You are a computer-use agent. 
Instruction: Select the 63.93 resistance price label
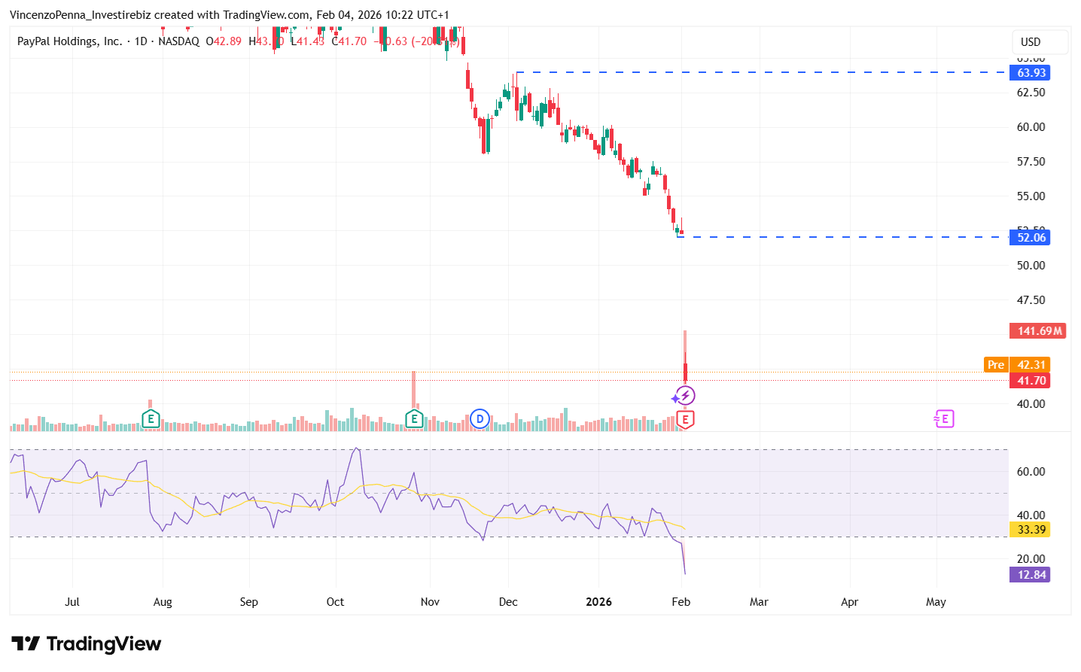1029,72
